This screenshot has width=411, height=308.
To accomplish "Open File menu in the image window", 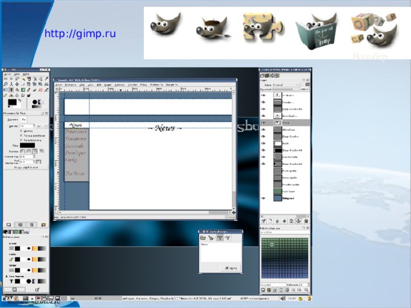I will tap(58, 85).
